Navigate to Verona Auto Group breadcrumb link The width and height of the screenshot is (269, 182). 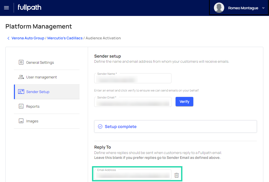click(28, 38)
